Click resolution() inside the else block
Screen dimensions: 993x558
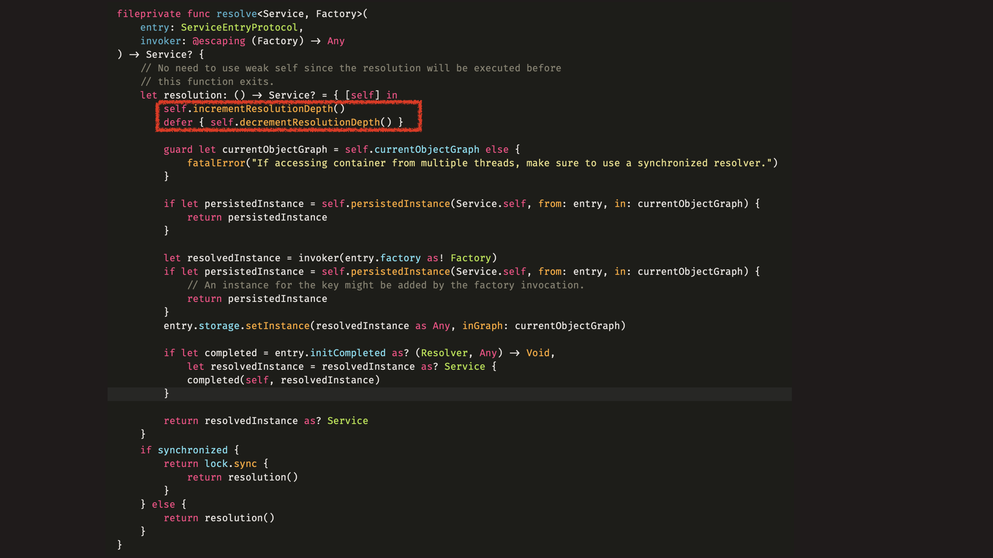pos(239,518)
